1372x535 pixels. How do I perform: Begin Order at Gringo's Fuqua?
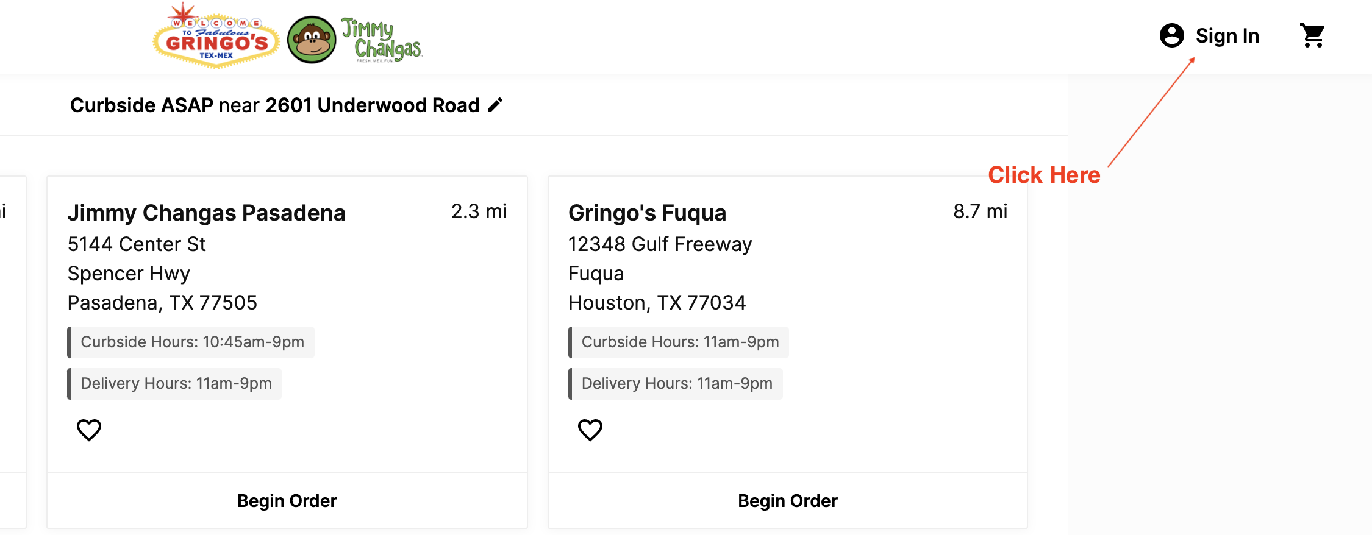pos(788,501)
